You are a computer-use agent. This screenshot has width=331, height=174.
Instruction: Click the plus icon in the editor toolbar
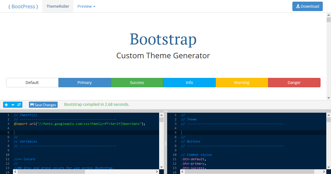click(x=6, y=105)
